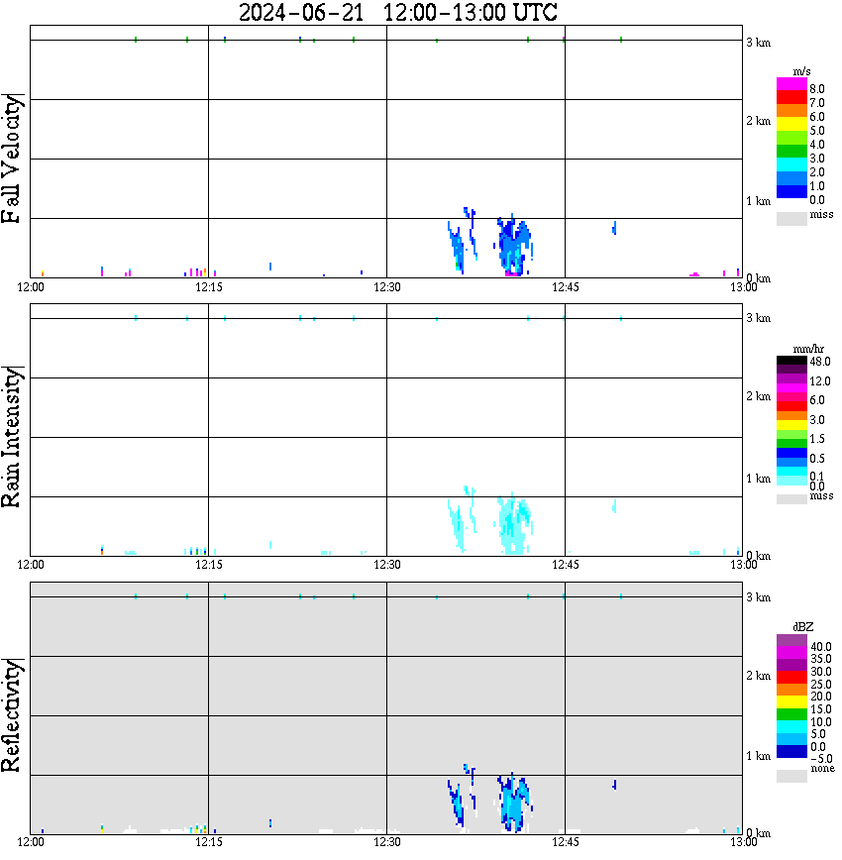Click the '3 km' height label of the Fall Velocity panel
The image size is (842, 860).
pyautogui.click(x=759, y=43)
